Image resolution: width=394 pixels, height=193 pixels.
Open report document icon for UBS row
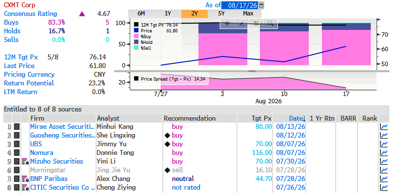click(16, 144)
